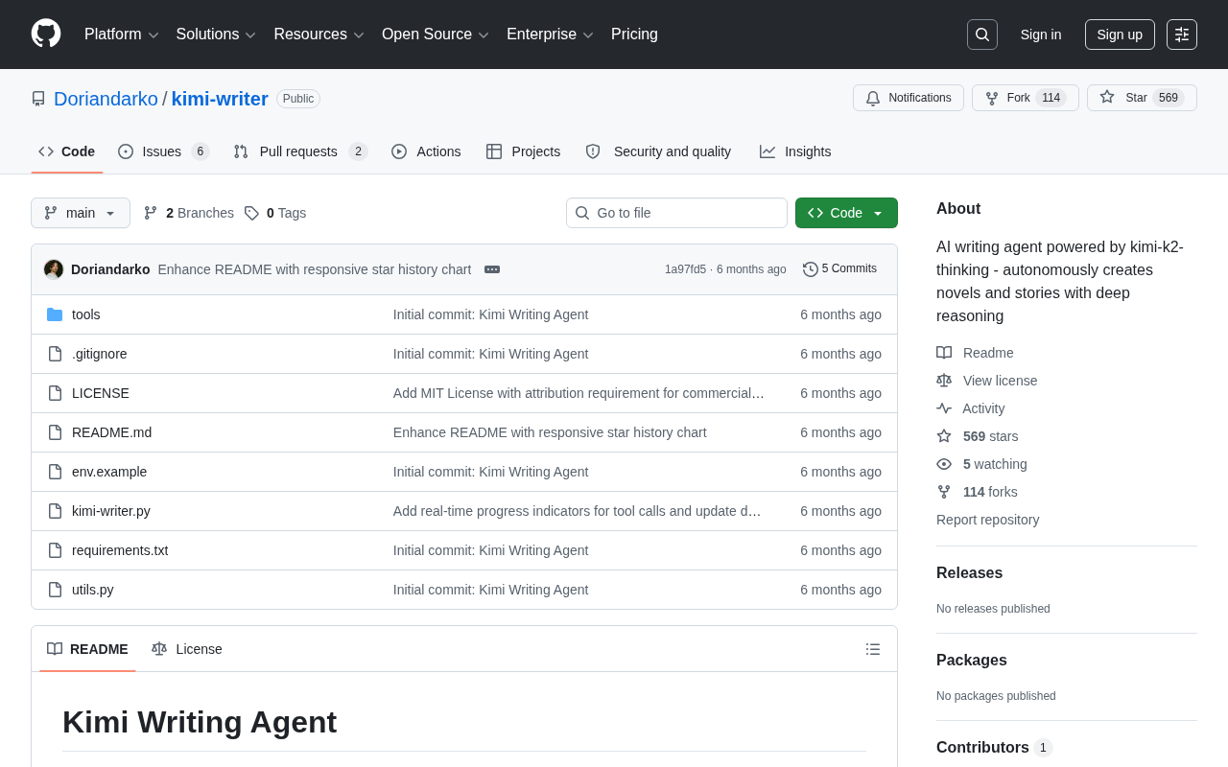The height and width of the screenshot is (767, 1228).
Task: Expand the Solutions menu
Action: (216, 35)
